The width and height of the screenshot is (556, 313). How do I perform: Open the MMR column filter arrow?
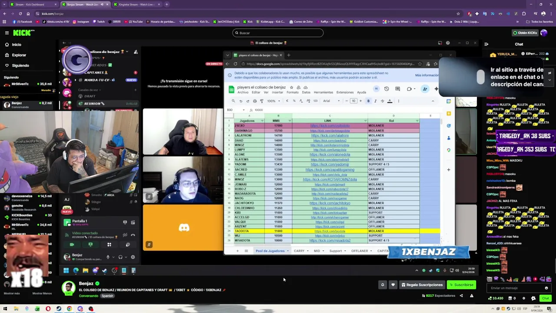point(289,121)
